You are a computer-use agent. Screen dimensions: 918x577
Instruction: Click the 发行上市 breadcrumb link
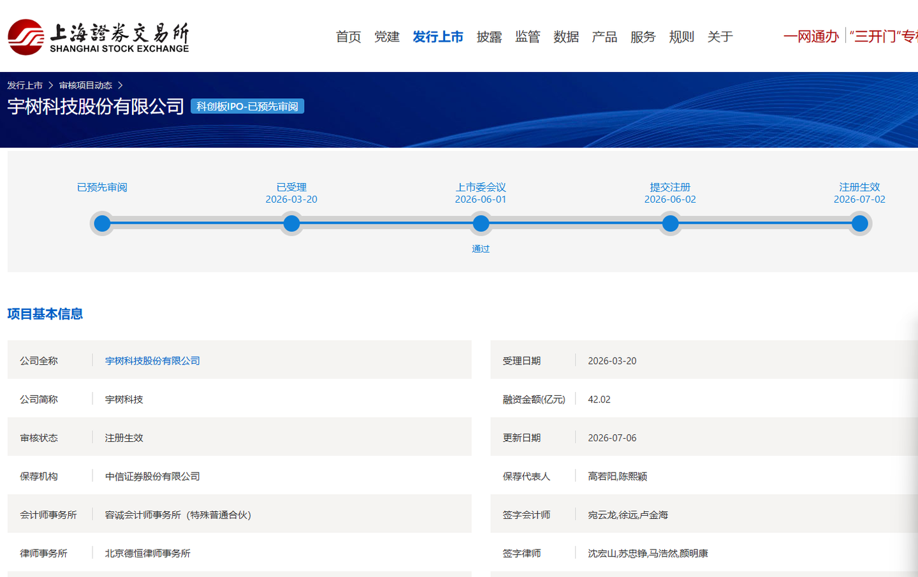pos(25,85)
